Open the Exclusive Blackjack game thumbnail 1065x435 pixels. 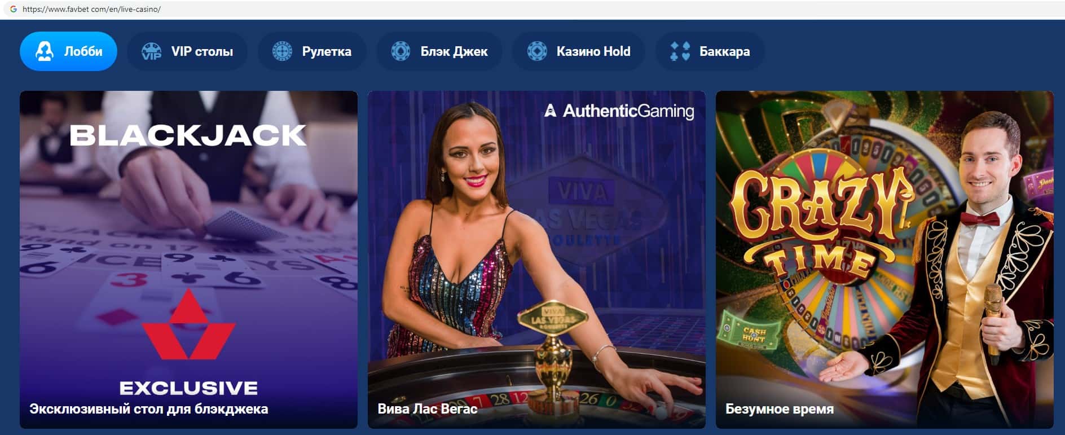click(x=188, y=260)
